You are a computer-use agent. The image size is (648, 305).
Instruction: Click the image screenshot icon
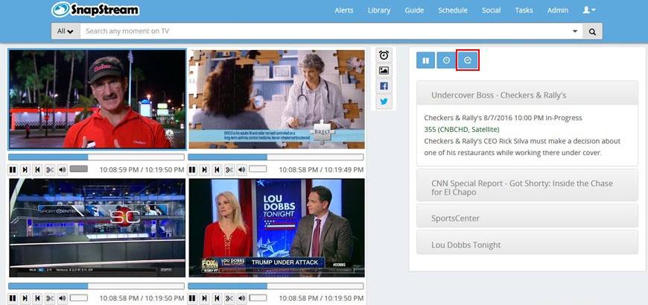click(x=384, y=71)
